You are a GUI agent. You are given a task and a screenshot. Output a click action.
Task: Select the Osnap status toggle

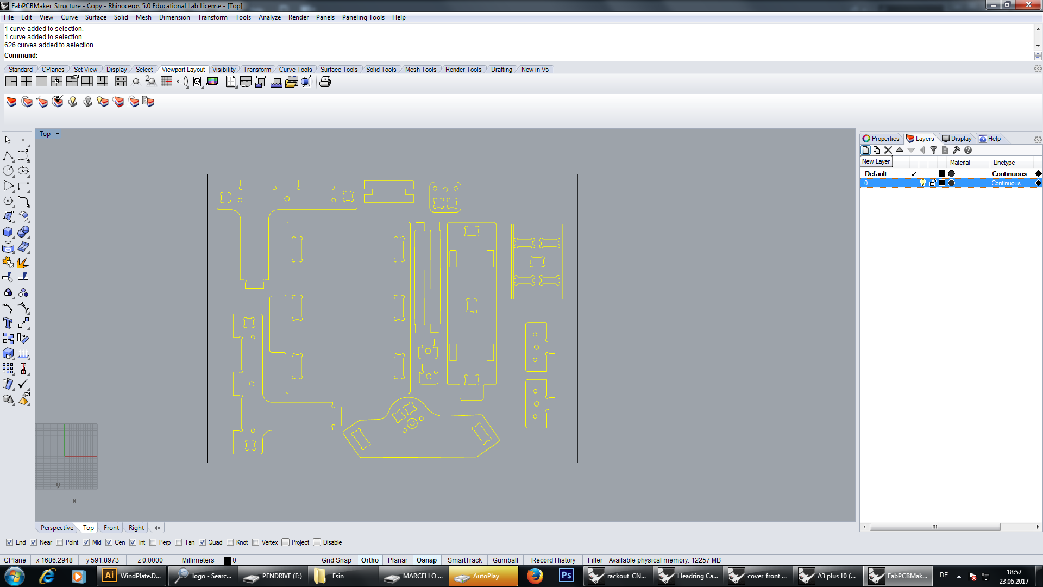[x=426, y=560]
